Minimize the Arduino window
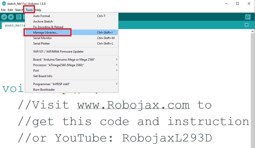Screen dimensions: 255x148 click(x=226, y=4)
